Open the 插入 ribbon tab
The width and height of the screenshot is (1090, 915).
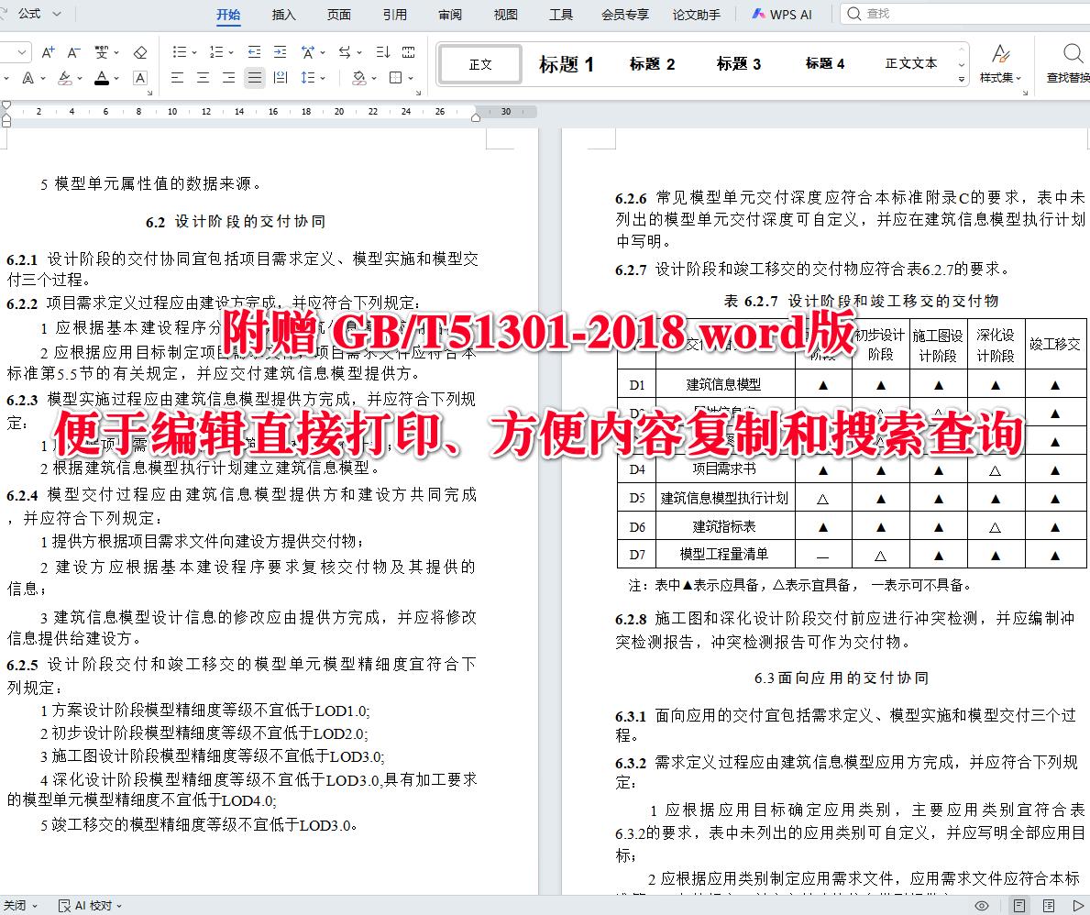point(283,15)
